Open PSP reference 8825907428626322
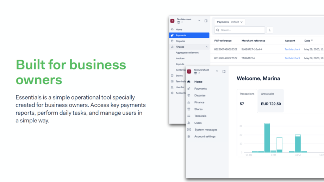 coord(226,49)
